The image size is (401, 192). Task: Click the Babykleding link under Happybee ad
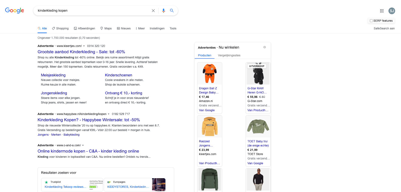click(x=71, y=135)
